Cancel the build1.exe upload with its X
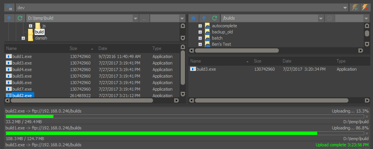The image size is (373, 149). pos(366,133)
